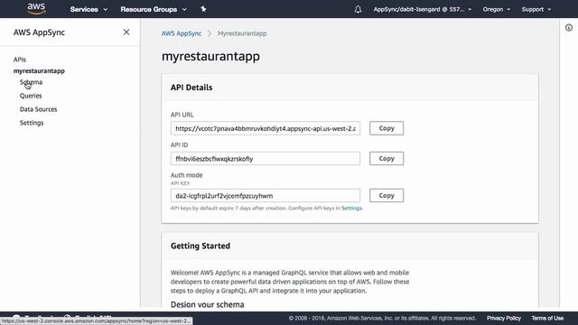Go to APIs in the sidebar
Image resolution: width=578 pixels, height=325 pixels.
20,60
